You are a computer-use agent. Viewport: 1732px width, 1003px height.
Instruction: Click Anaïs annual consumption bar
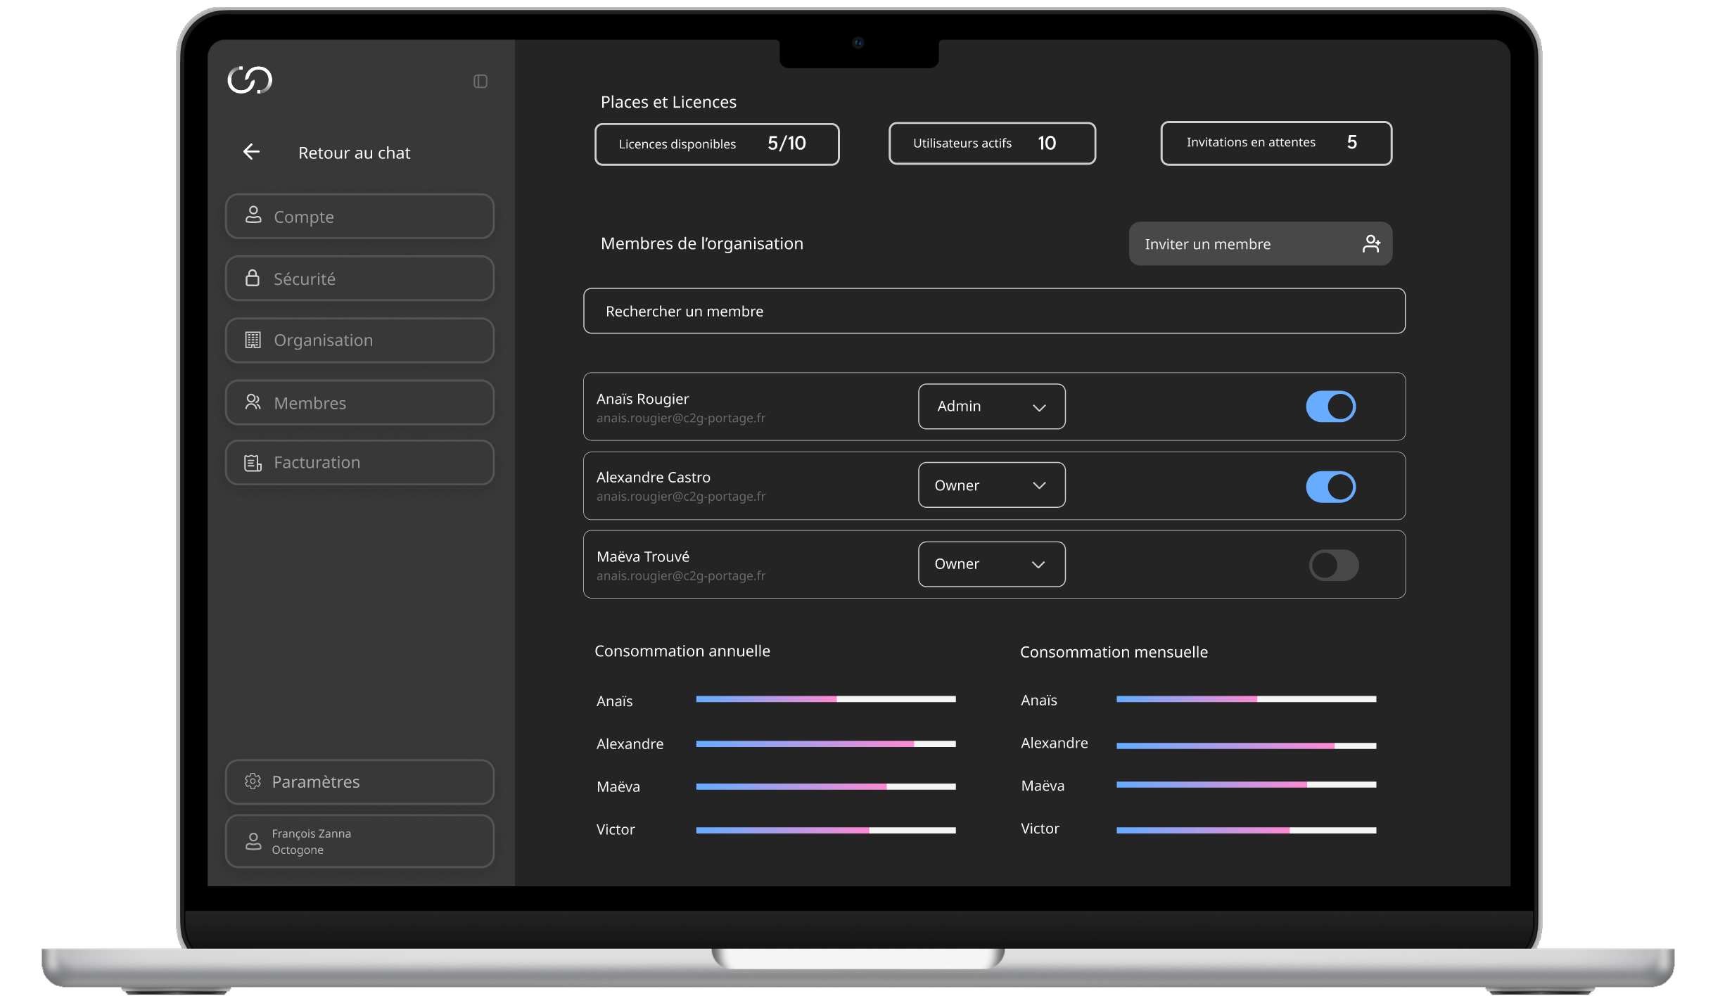[x=825, y=699]
